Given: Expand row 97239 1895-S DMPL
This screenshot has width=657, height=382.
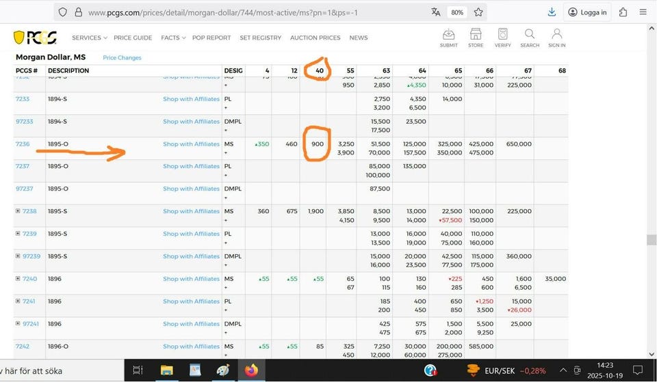Looking at the screenshot, I should (18, 256).
